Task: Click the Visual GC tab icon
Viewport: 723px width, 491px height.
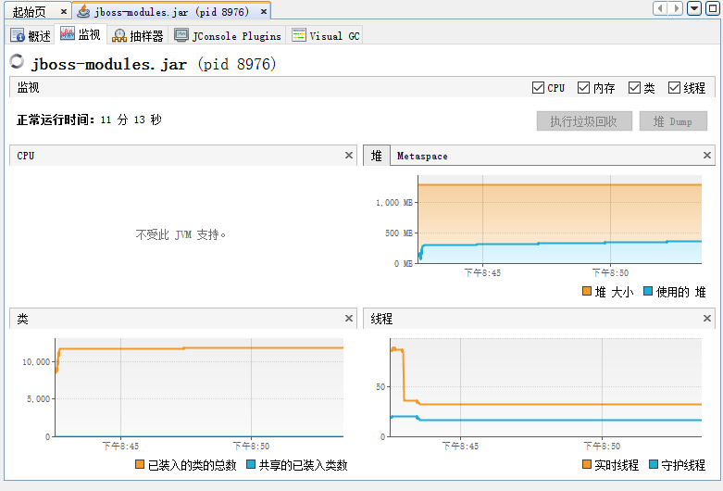Action: coord(299,35)
